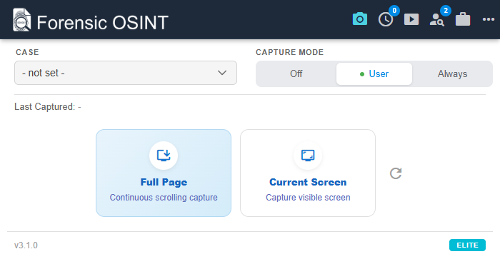Click the badge showing 2 on person search
The image size is (500, 264).
(x=446, y=11)
